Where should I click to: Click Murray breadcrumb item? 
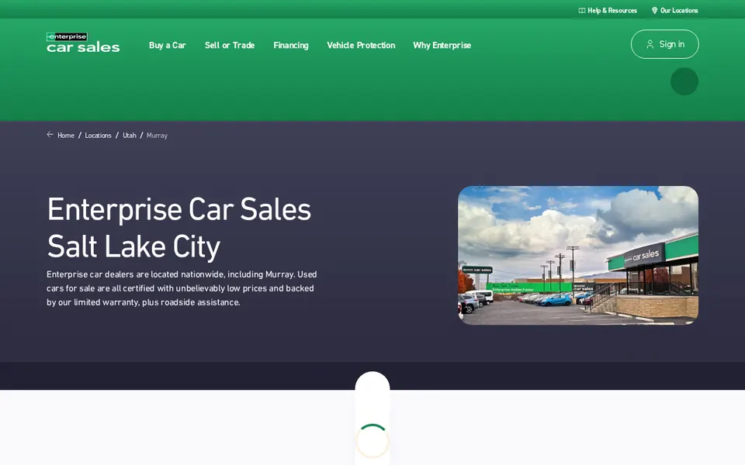pos(157,135)
